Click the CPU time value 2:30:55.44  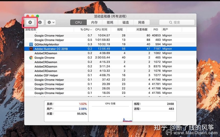(102, 58)
